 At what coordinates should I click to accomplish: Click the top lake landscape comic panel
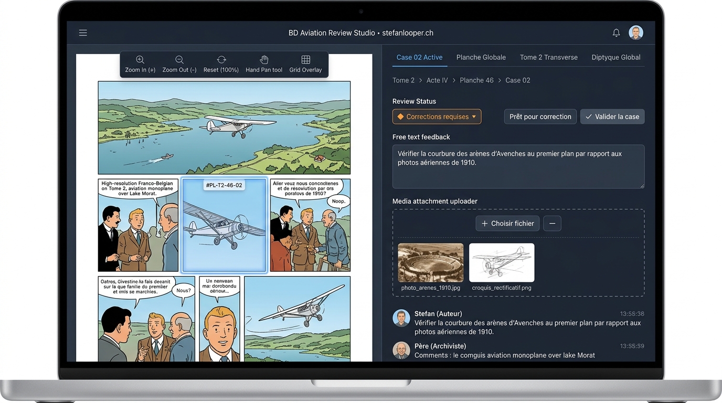point(224,128)
